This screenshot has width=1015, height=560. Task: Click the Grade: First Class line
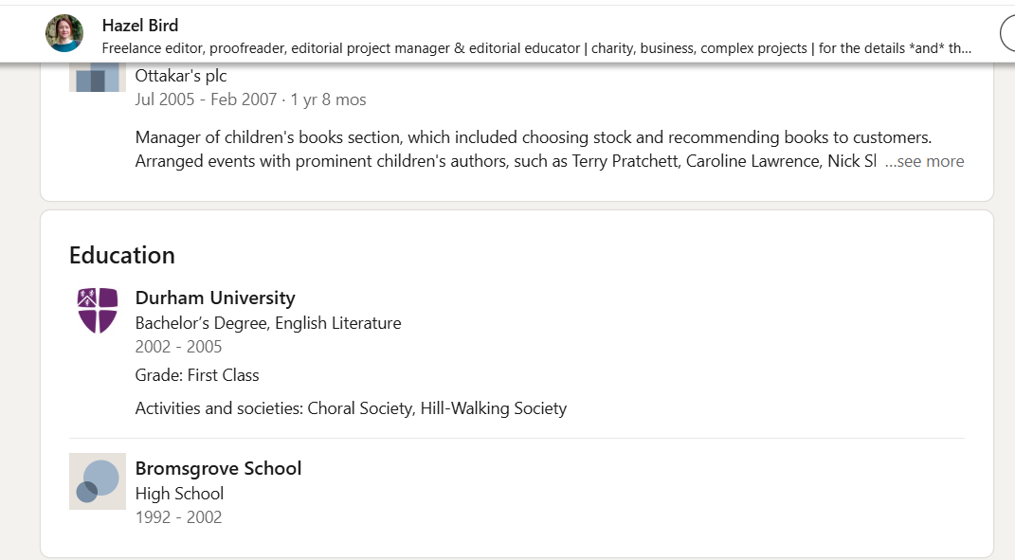(x=197, y=375)
